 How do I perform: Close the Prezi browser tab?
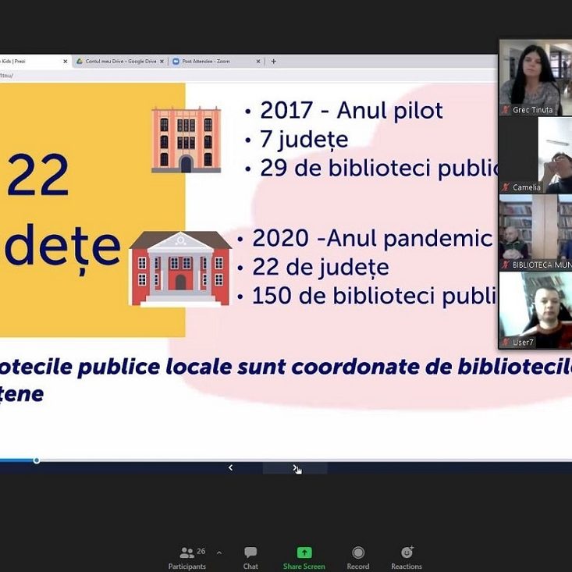(66, 61)
